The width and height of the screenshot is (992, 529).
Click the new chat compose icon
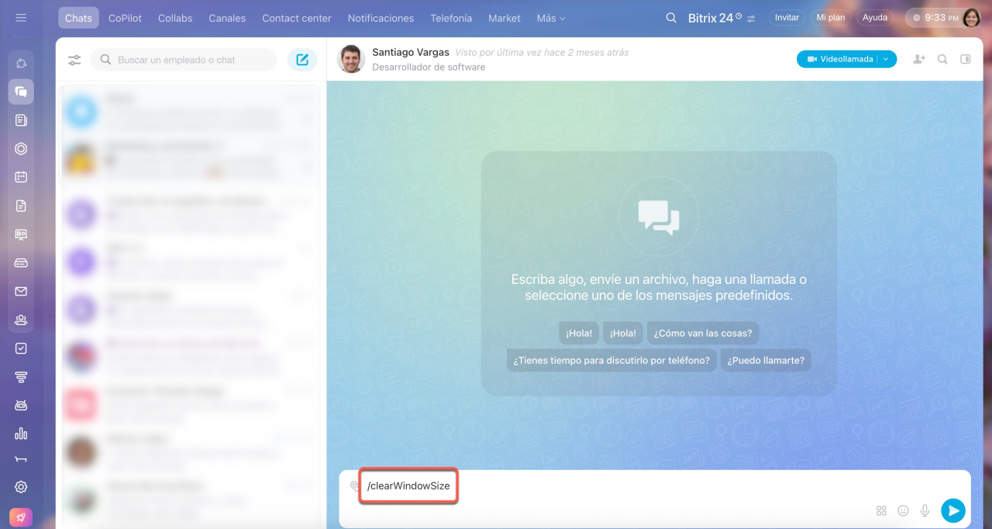pos(302,60)
